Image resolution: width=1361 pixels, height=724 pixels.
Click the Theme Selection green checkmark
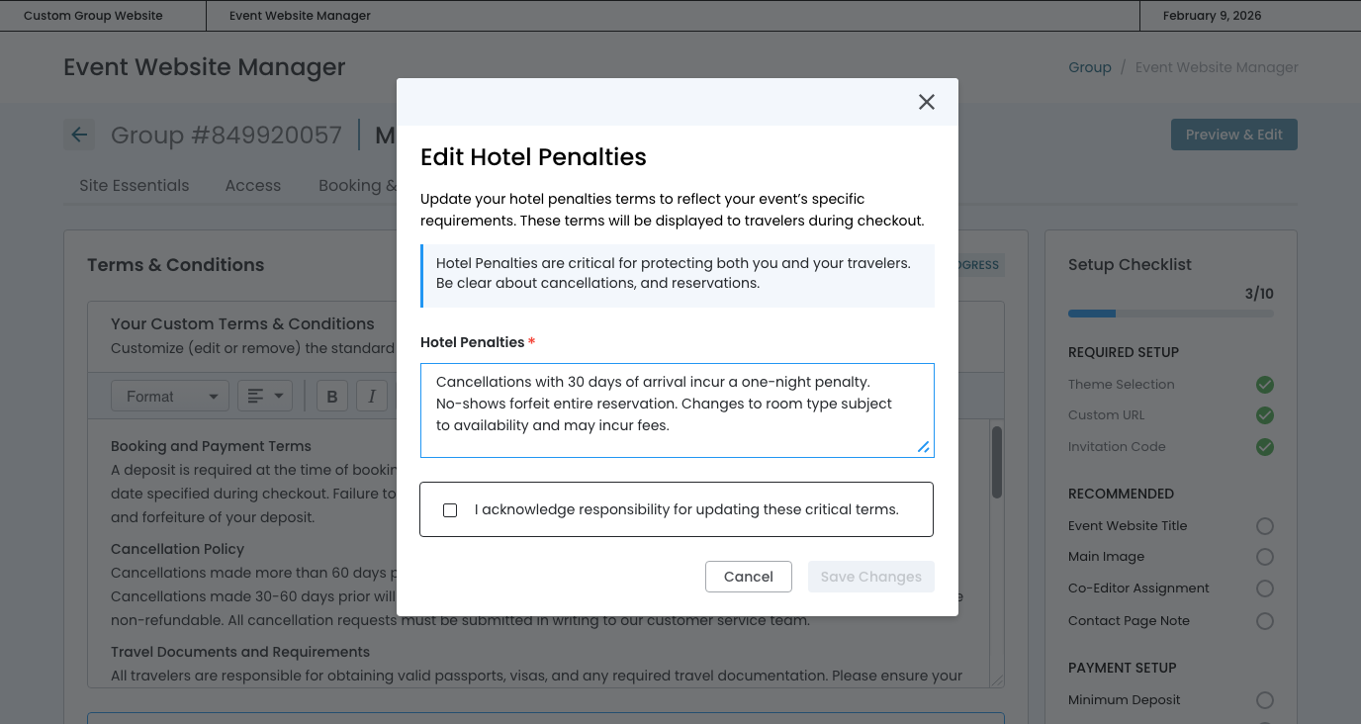point(1264,385)
